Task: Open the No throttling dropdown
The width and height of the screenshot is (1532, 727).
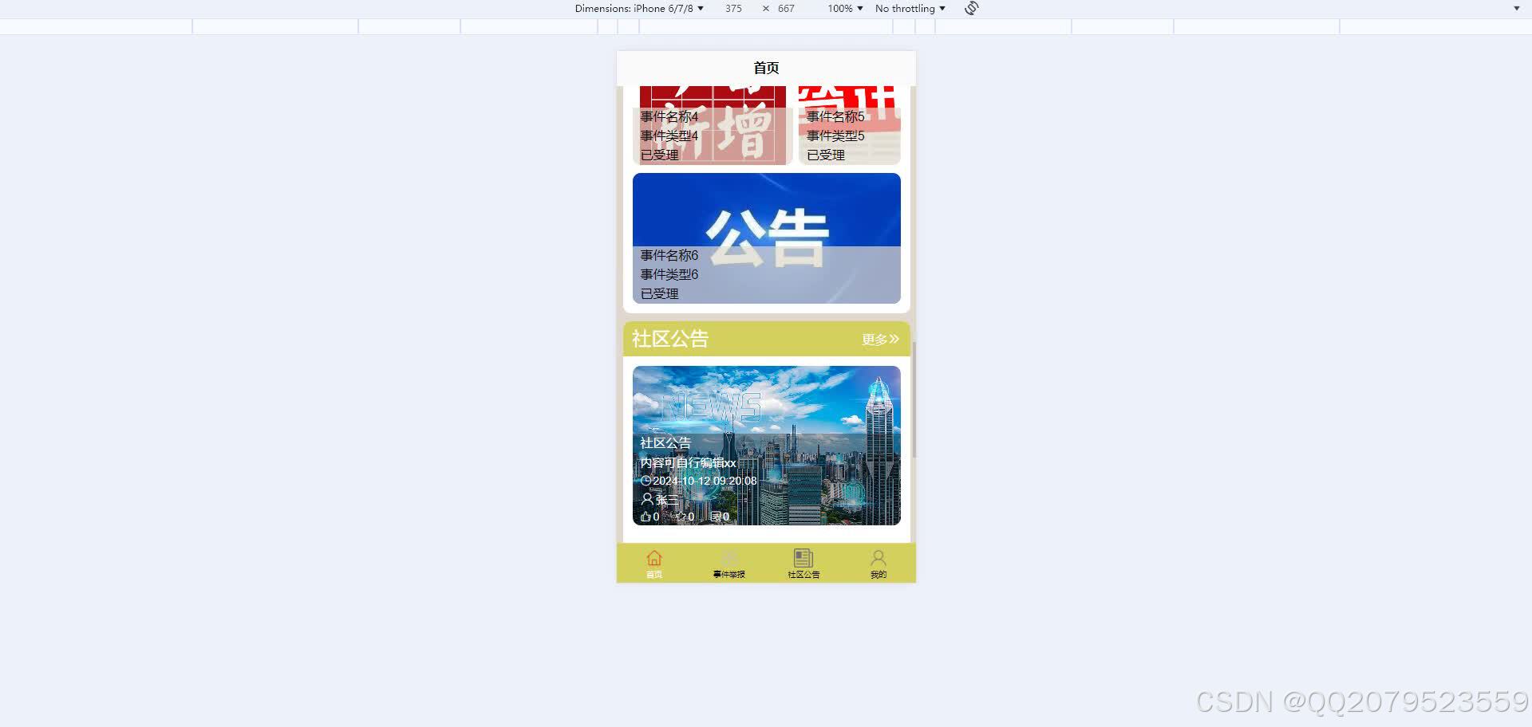Action: click(910, 9)
